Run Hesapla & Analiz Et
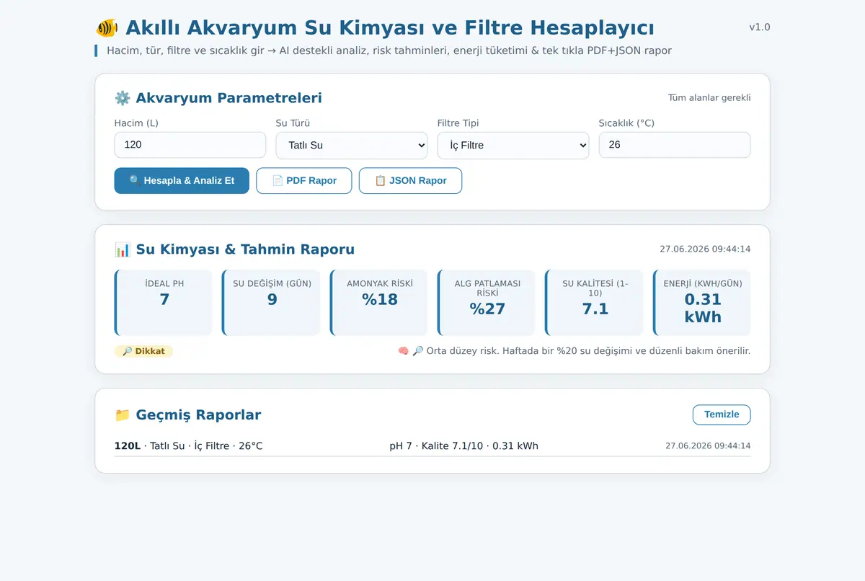Image resolution: width=865 pixels, height=581 pixels. pos(182,181)
